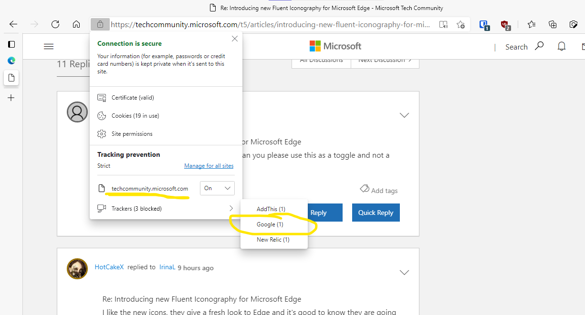Image resolution: width=585 pixels, height=315 pixels.
Task: Click the search magnifier icon
Action: pyautogui.click(x=539, y=46)
